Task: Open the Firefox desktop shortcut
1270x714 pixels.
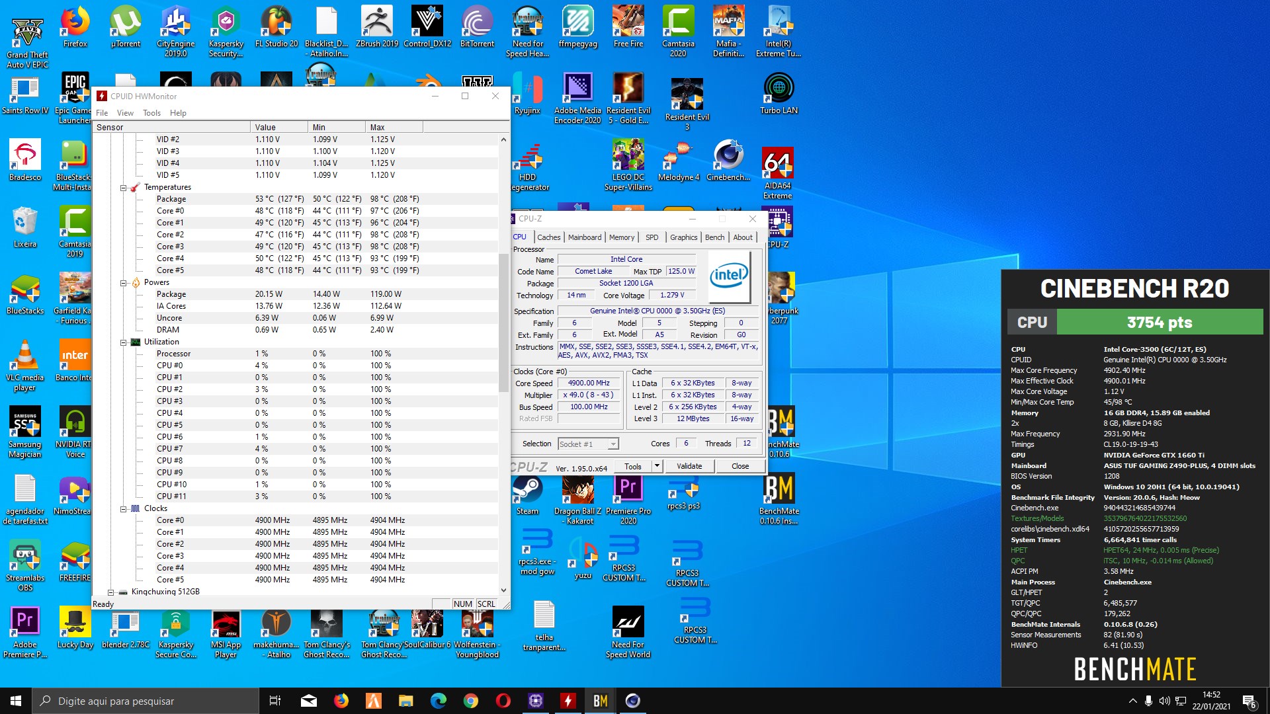Action: click(75, 26)
